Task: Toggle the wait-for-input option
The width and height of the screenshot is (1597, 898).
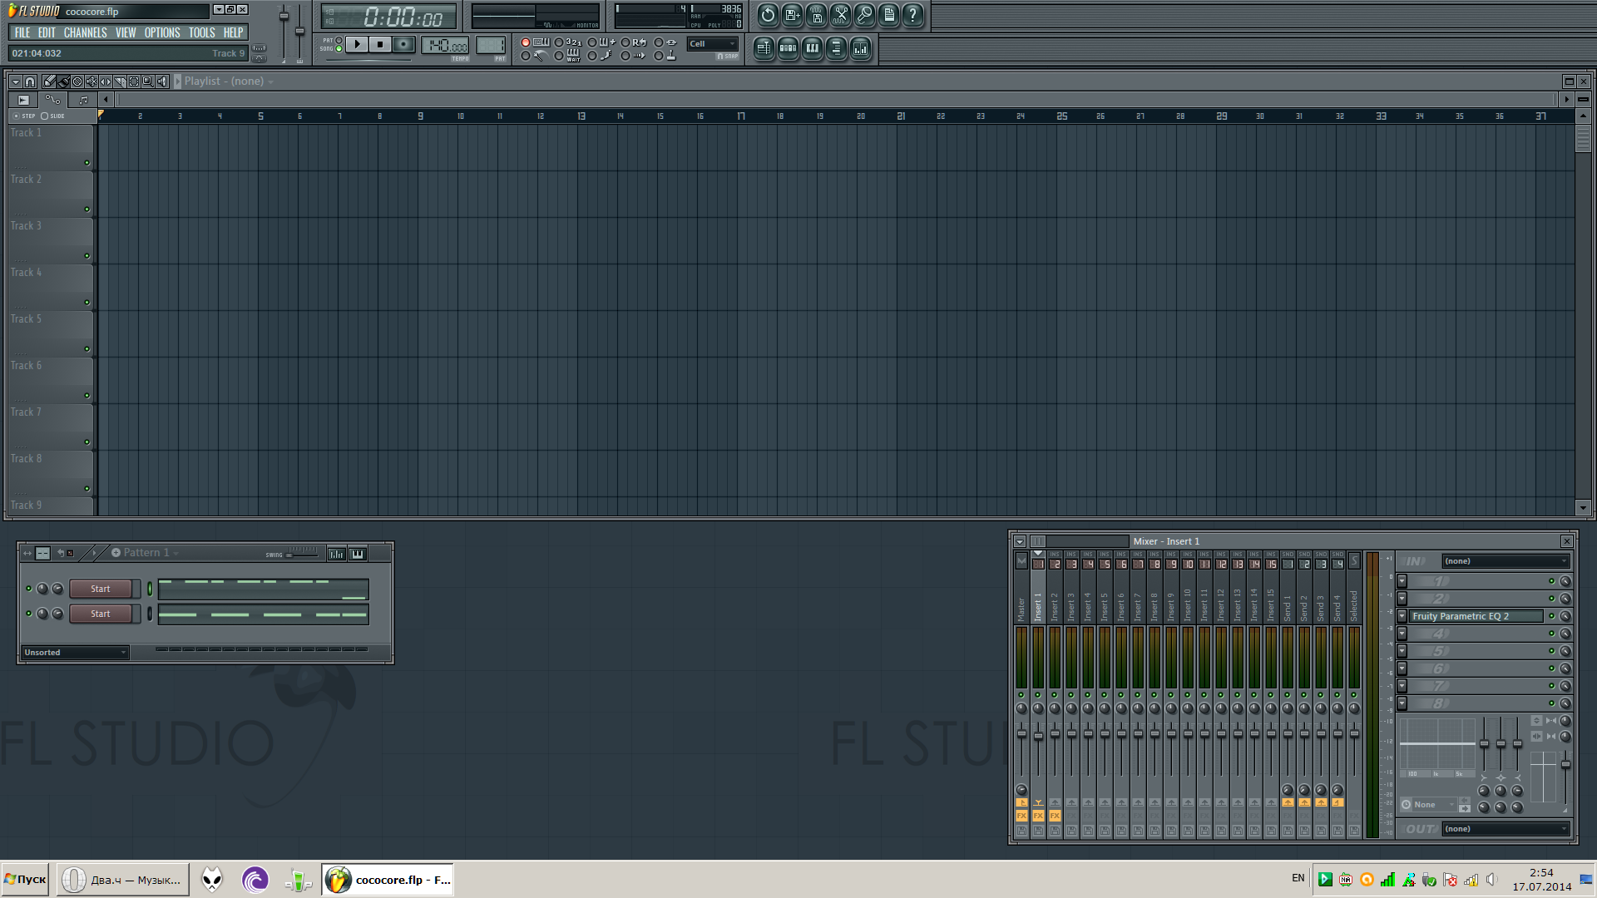Action: tap(559, 56)
